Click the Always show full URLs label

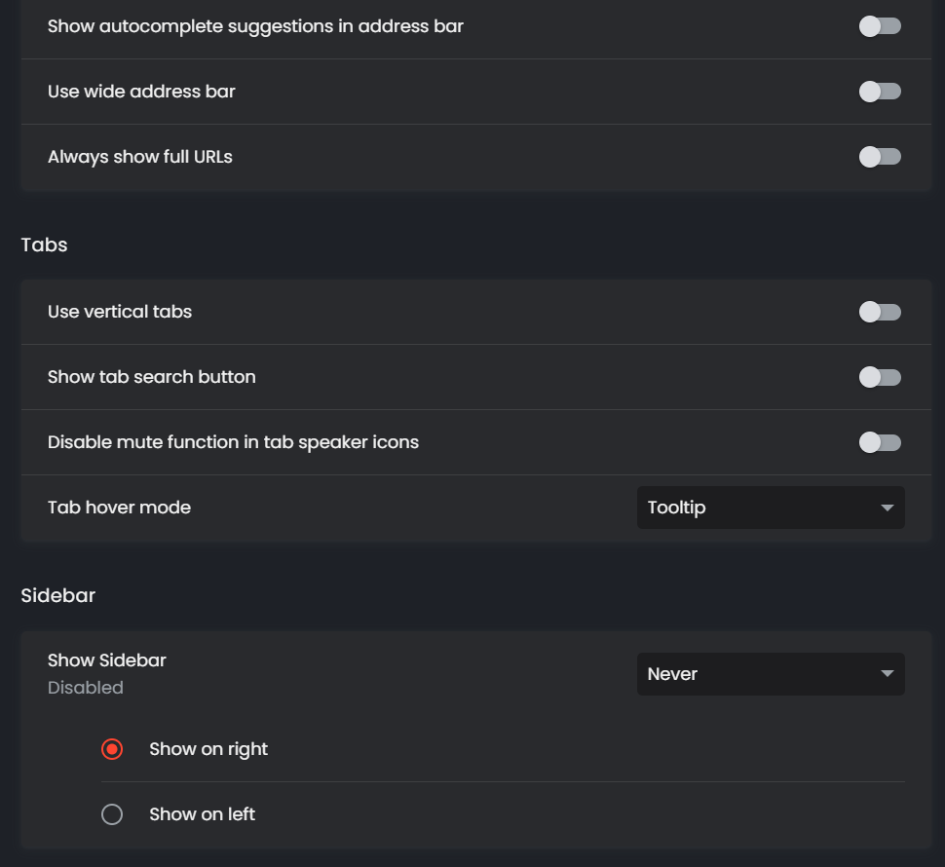click(x=140, y=157)
